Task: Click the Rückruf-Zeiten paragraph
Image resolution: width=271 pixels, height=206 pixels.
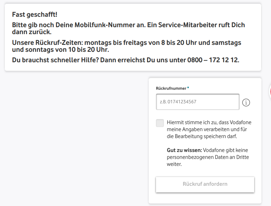Action: (127, 46)
